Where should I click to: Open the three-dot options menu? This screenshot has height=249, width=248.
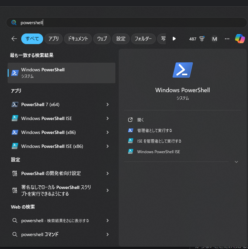[x=227, y=39]
